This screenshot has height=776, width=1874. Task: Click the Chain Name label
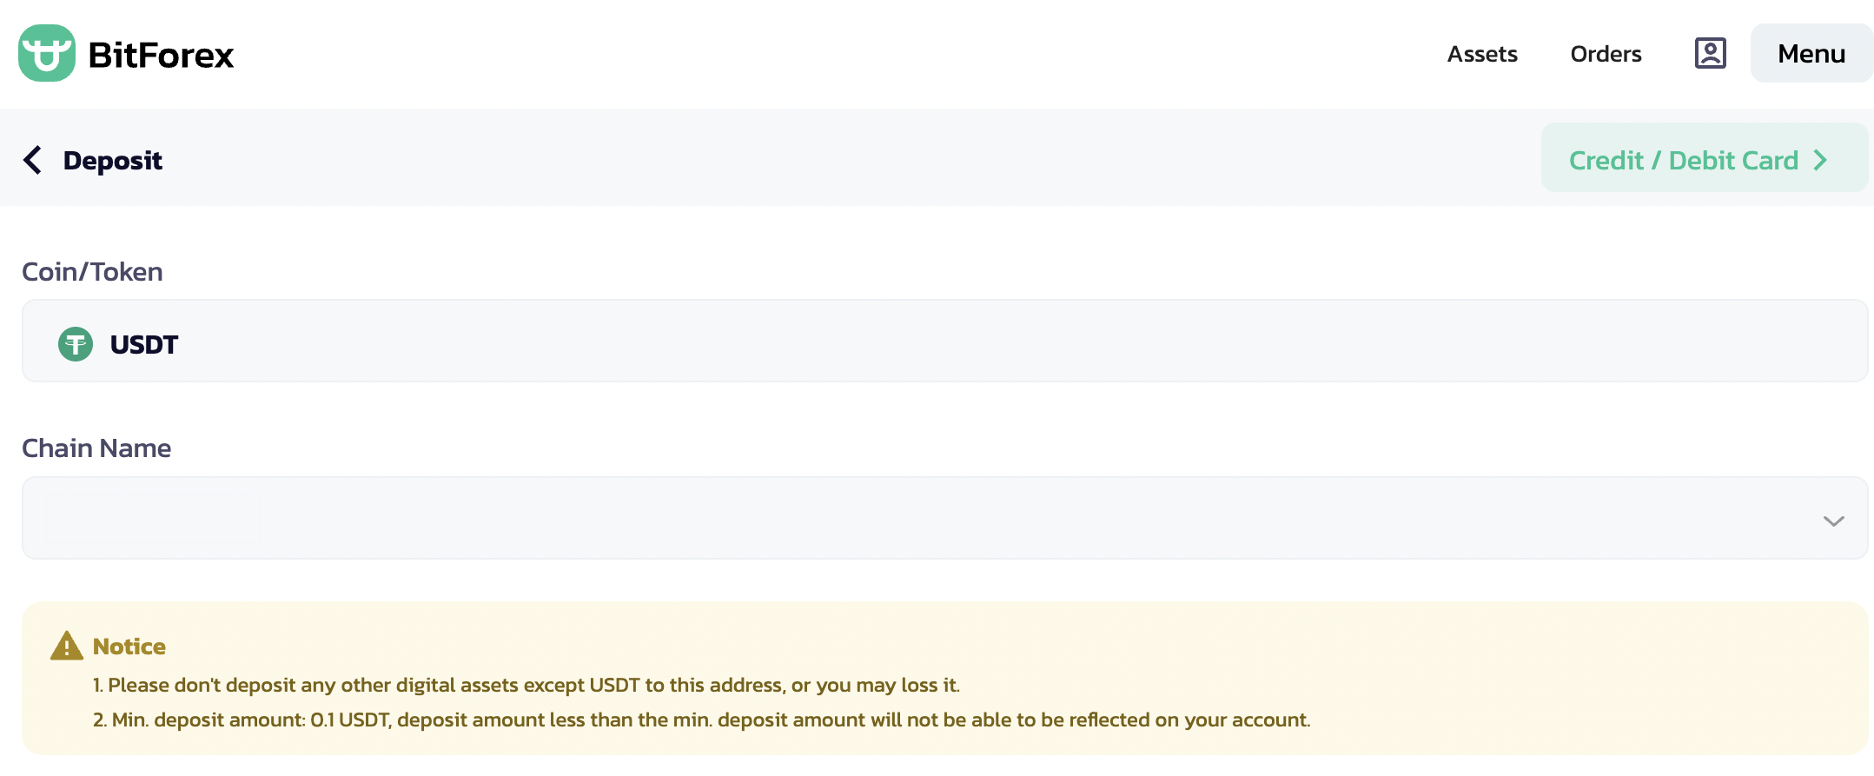[x=96, y=448]
